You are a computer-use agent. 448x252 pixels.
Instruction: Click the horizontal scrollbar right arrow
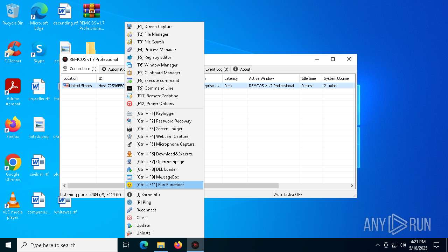coord(352,185)
